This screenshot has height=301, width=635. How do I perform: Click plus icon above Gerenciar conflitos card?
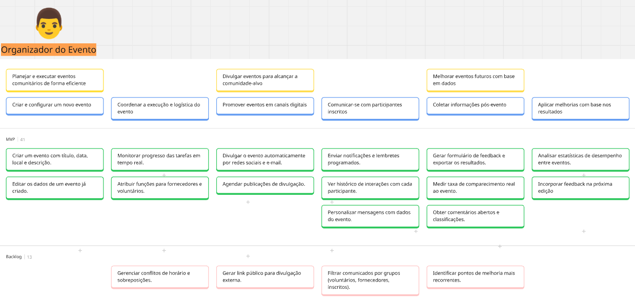tap(164, 251)
